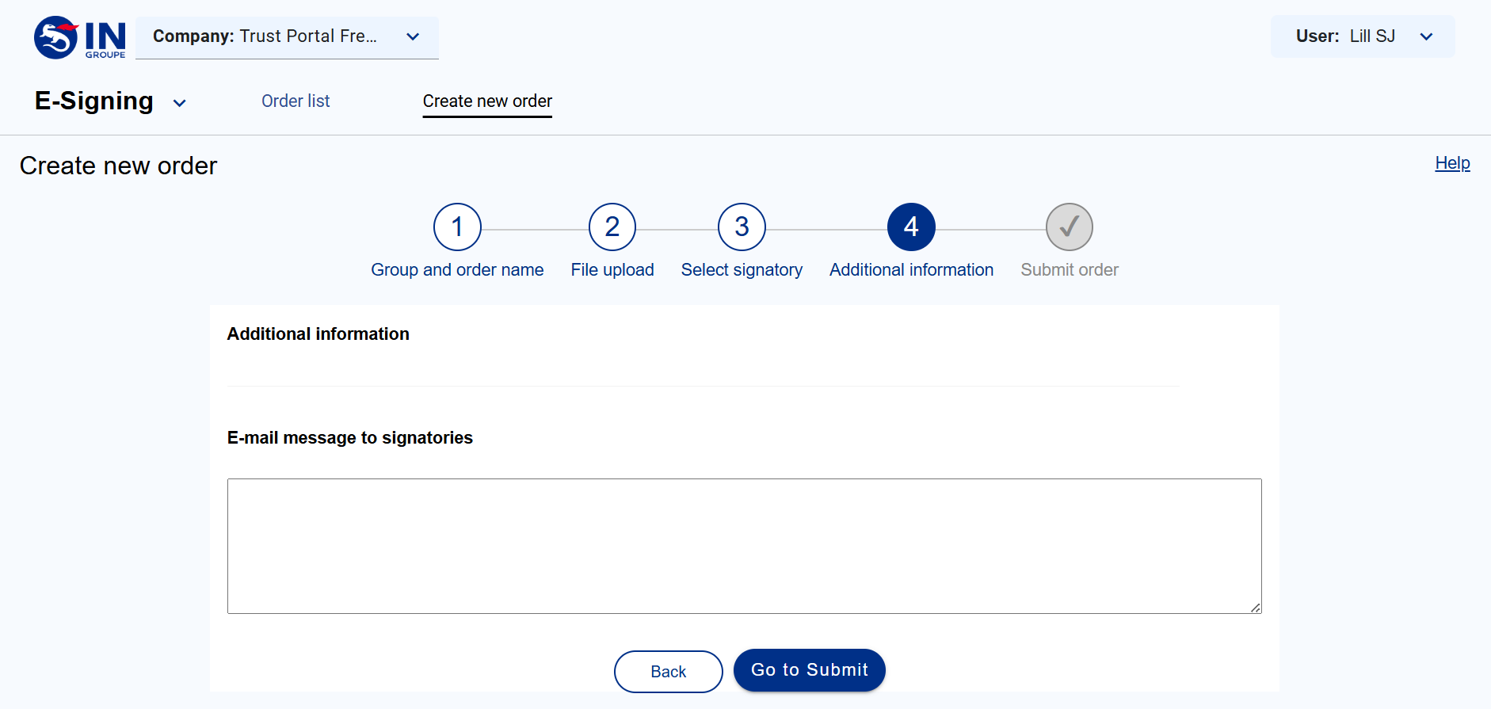The width and height of the screenshot is (1491, 709).
Task: Click the Back button
Action: coord(668,672)
